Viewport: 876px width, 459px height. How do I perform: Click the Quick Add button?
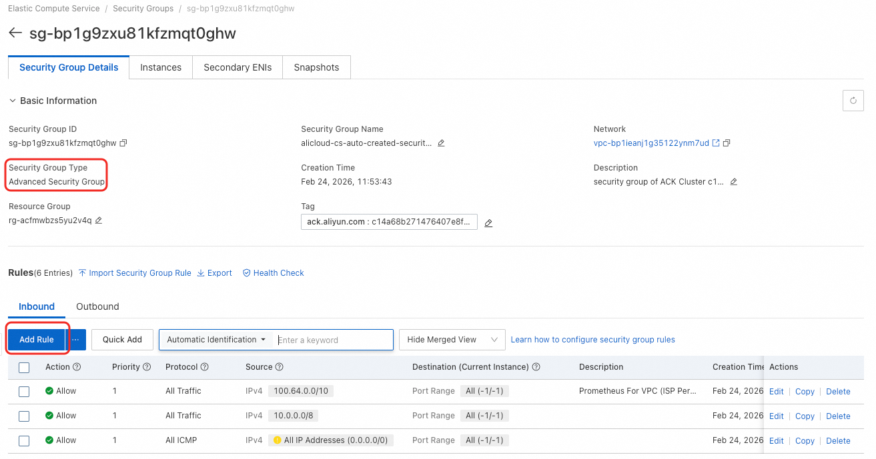[122, 340]
